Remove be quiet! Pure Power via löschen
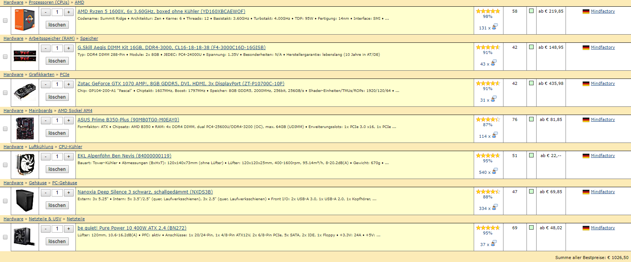 [57, 242]
